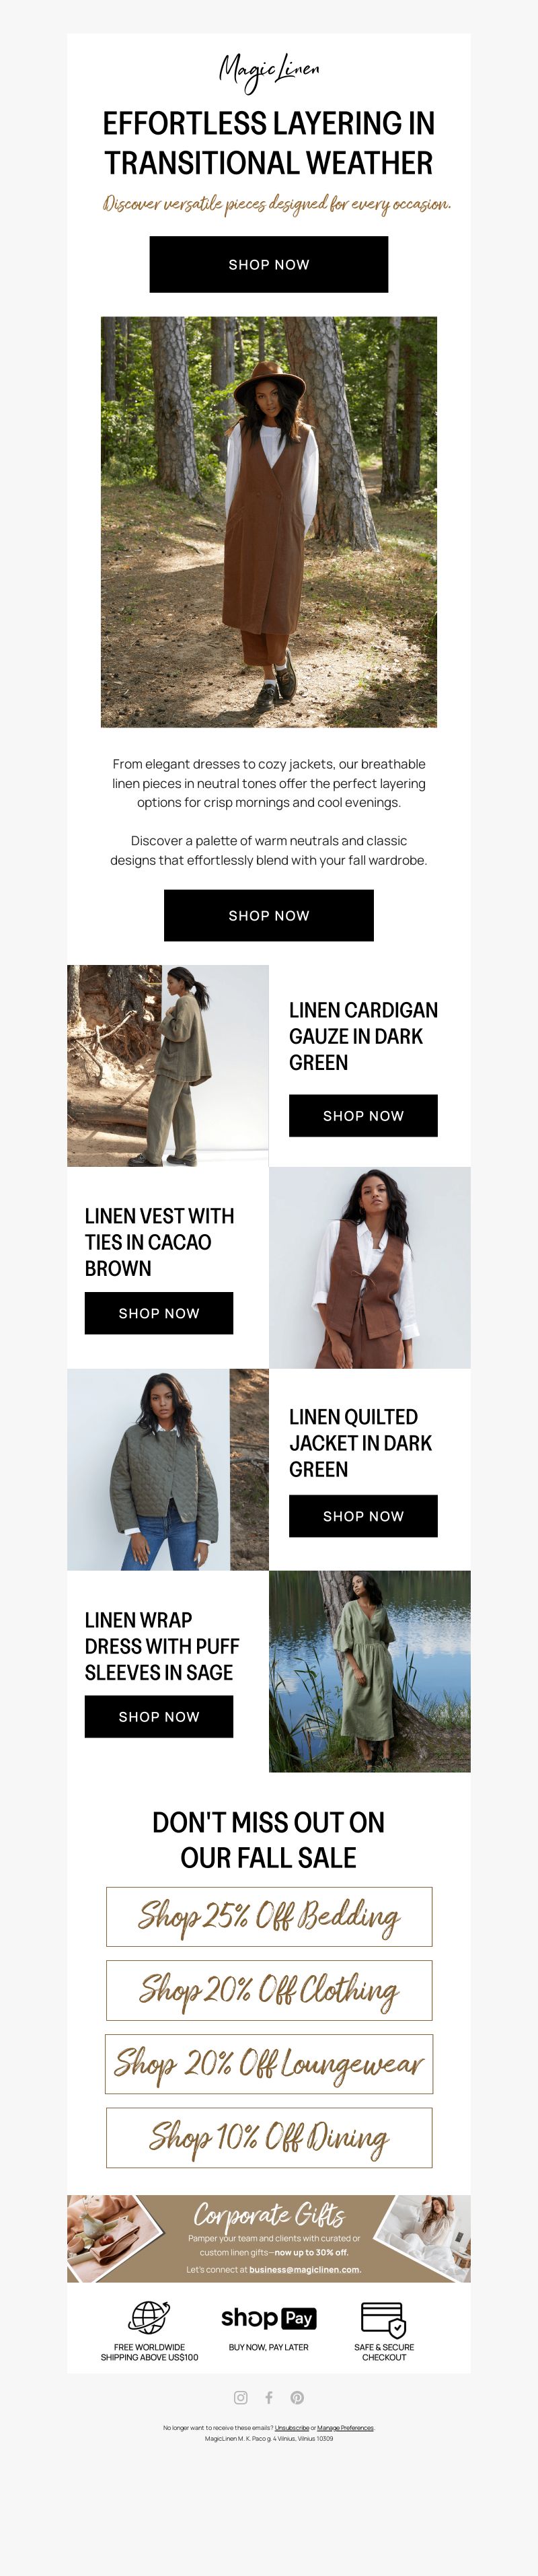This screenshot has height=2576, width=538.
Task: Open Shop 10% Off Dining banner
Action: tap(269, 2137)
